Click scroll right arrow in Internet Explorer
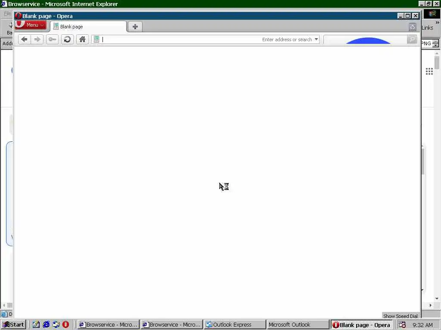The height and width of the screenshot is (330, 441). coord(430,305)
